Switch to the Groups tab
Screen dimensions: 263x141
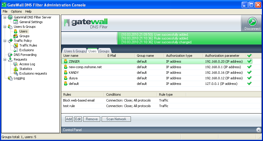click(104, 51)
